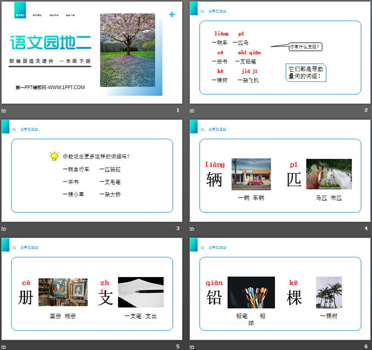Select the cherry blossom tree picture
Screen dimensions: 372x350
pos(127,50)
